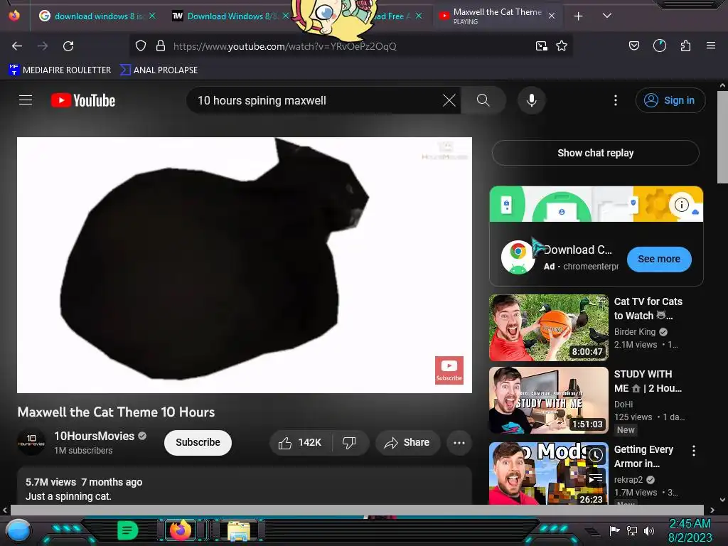
Task: Click the Sign in button
Action: tap(670, 100)
